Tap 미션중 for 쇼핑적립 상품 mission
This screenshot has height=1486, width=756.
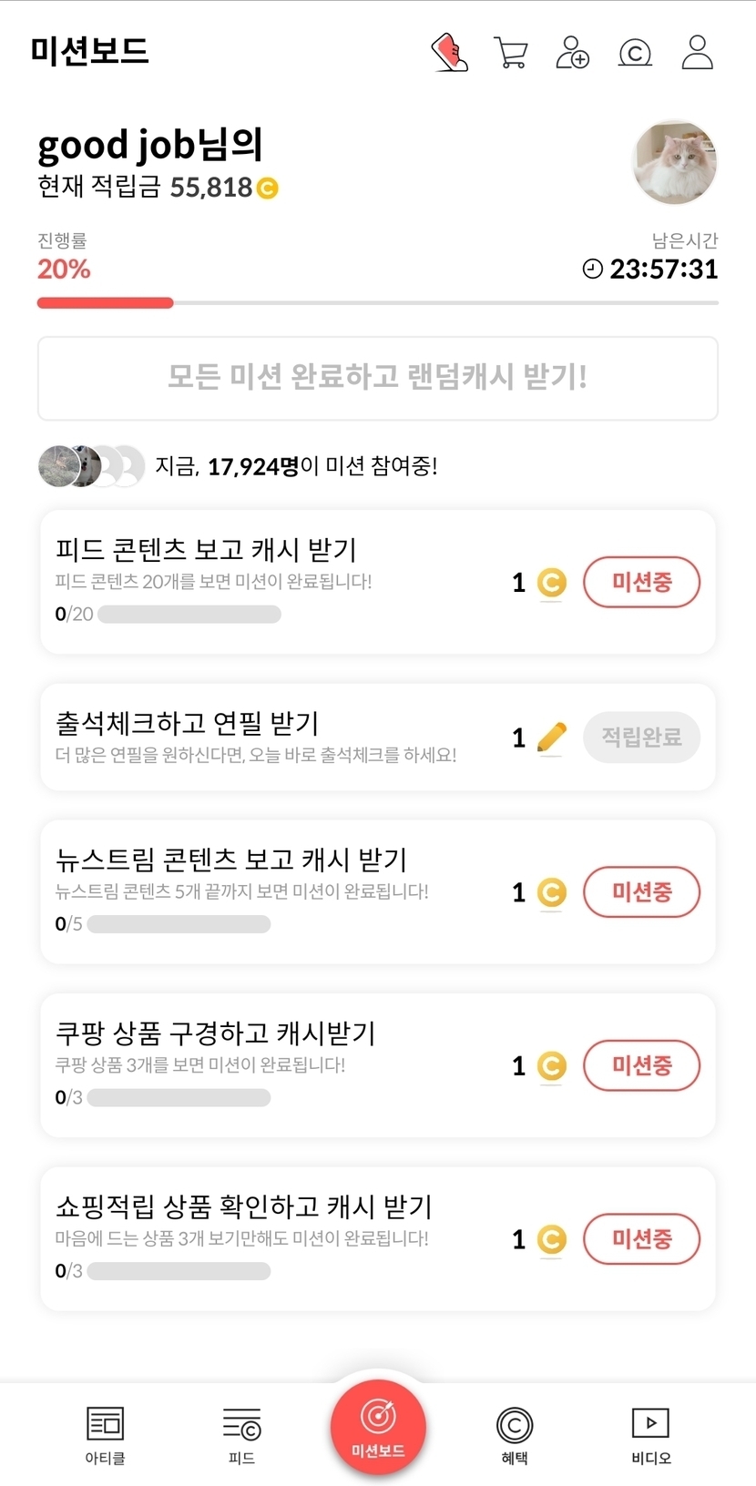click(641, 1238)
